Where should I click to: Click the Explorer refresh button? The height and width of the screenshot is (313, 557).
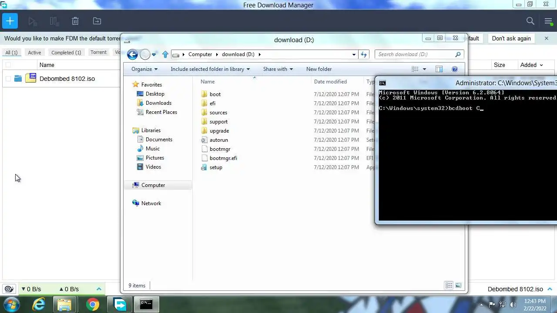click(x=364, y=54)
